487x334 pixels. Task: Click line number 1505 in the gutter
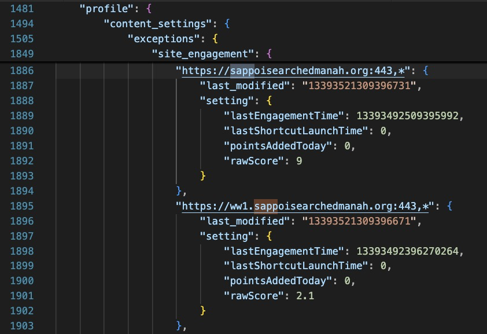[22, 39]
